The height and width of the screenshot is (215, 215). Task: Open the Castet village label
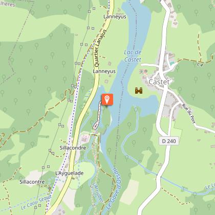pyautogui.click(x=159, y=82)
